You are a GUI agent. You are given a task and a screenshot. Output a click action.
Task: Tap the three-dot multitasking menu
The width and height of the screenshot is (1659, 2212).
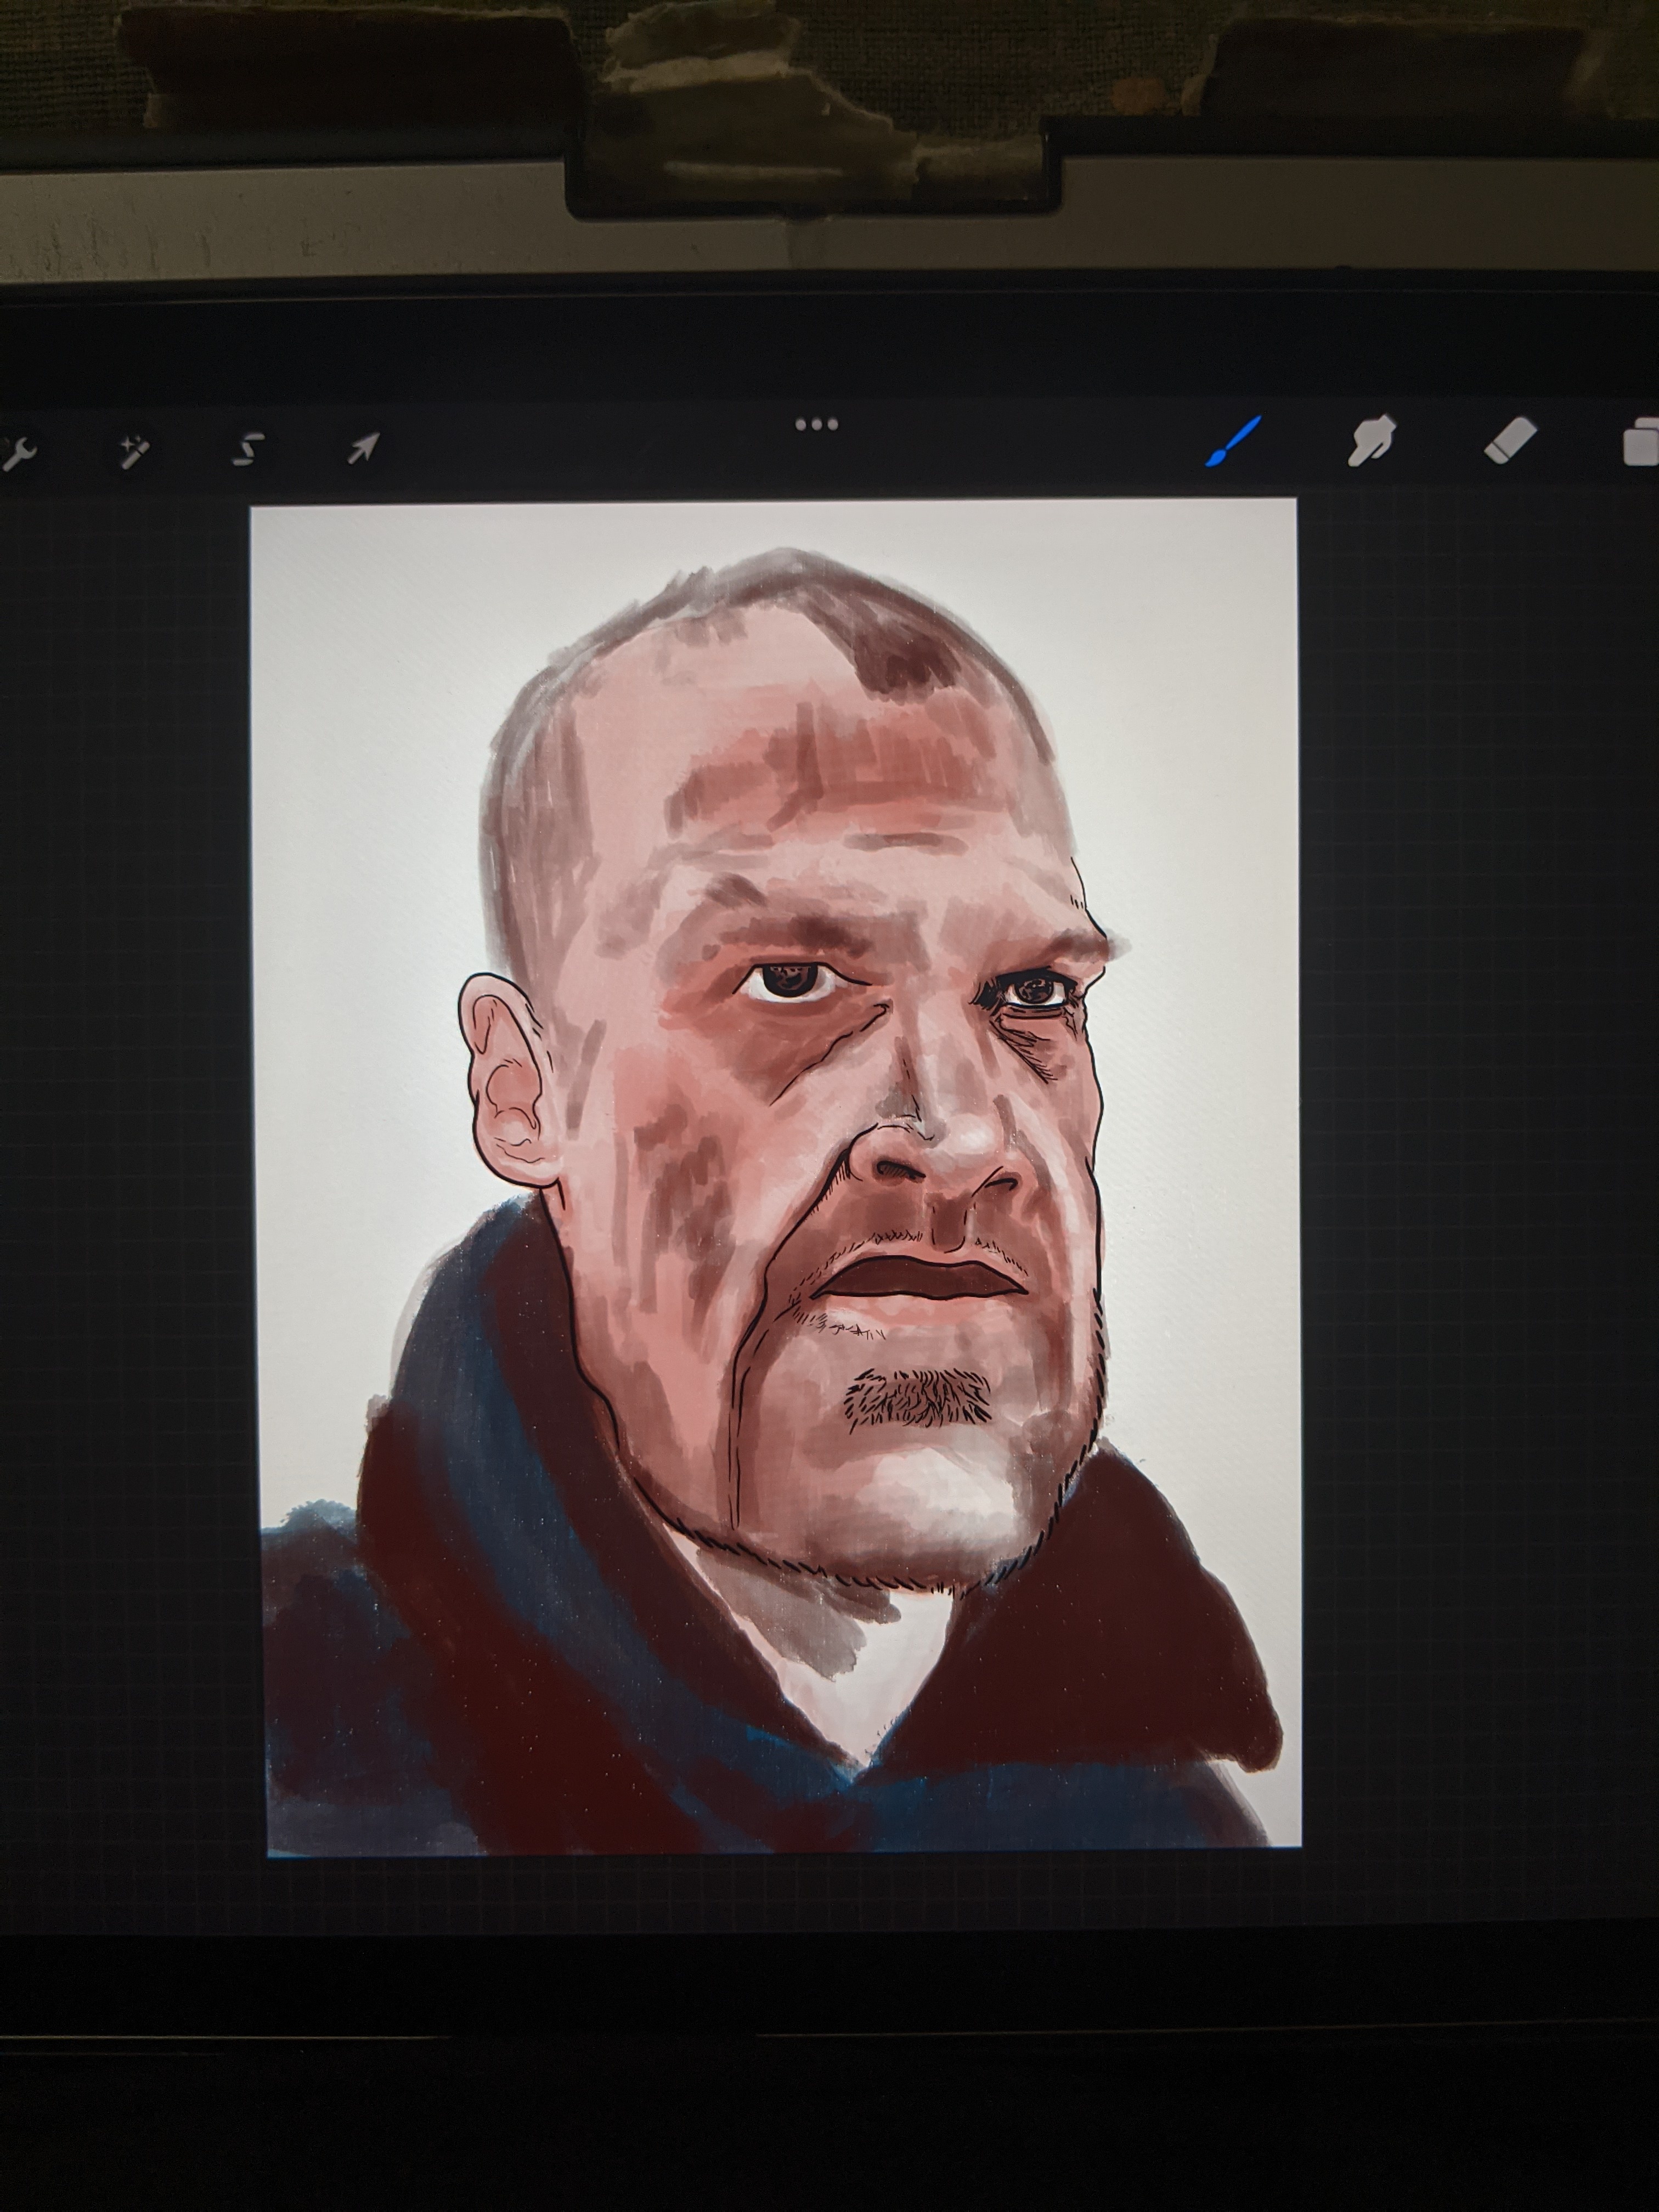(816, 424)
